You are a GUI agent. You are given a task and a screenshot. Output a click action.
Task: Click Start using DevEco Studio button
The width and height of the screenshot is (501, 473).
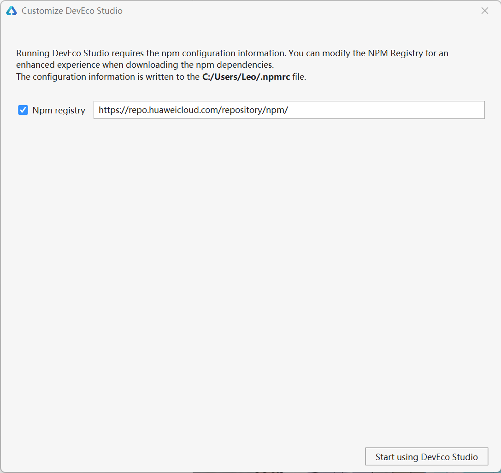(426, 457)
